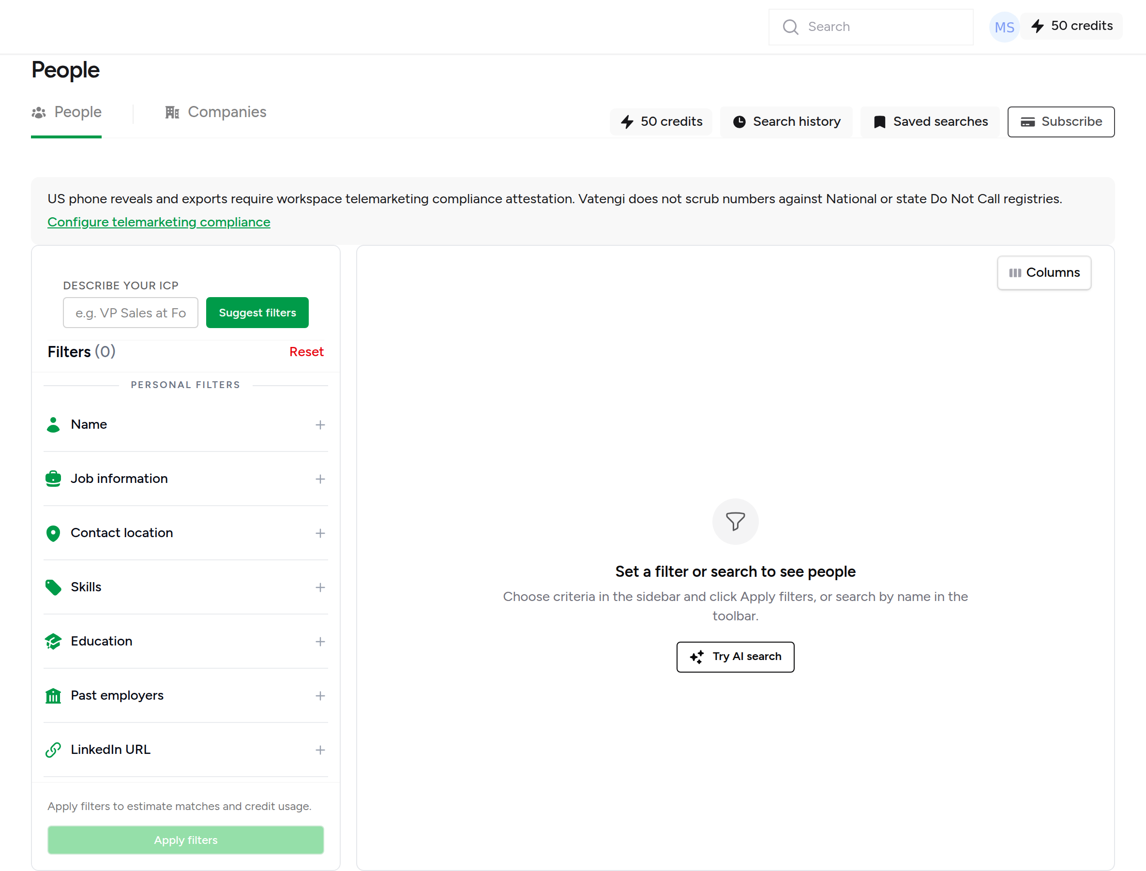Click the 50 credits button beside Search history
1146x871 pixels.
pos(661,122)
